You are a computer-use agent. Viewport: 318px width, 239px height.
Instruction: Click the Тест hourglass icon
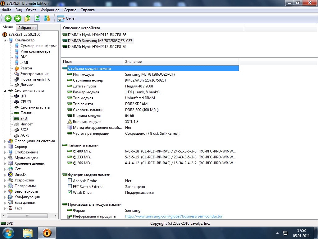point(11,208)
